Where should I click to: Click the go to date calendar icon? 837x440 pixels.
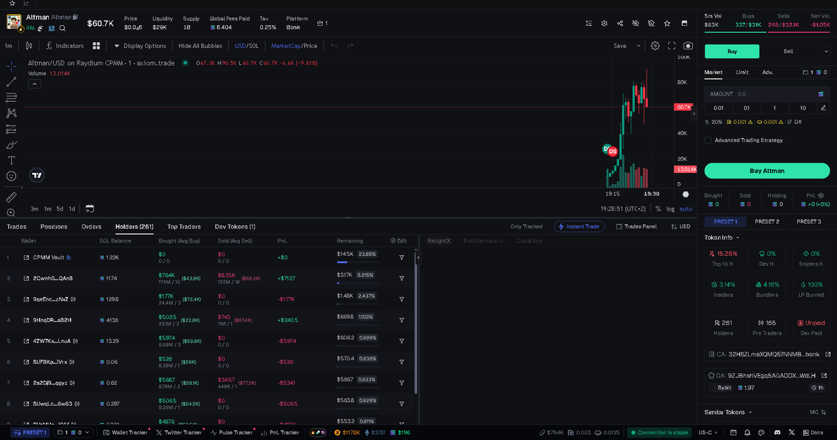click(89, 208)
